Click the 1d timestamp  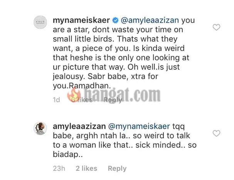pos(56,100)
